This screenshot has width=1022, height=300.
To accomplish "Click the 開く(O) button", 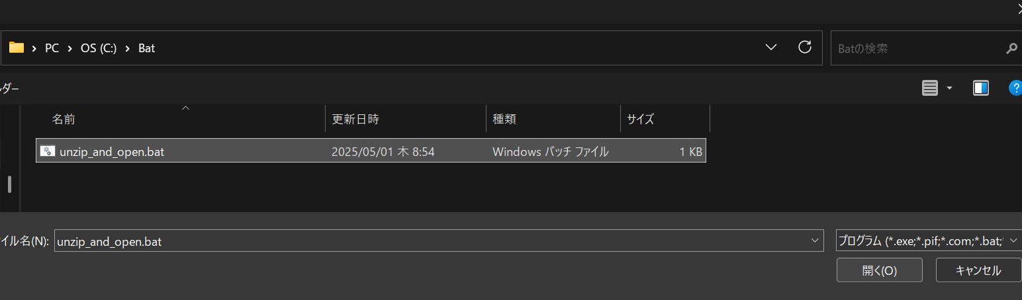I will coord(879,270).
